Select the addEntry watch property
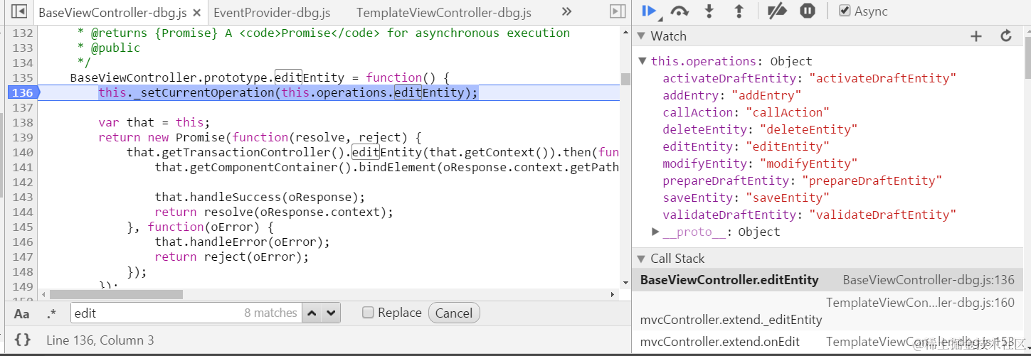 pyautogui.click(x=732, y=95)
